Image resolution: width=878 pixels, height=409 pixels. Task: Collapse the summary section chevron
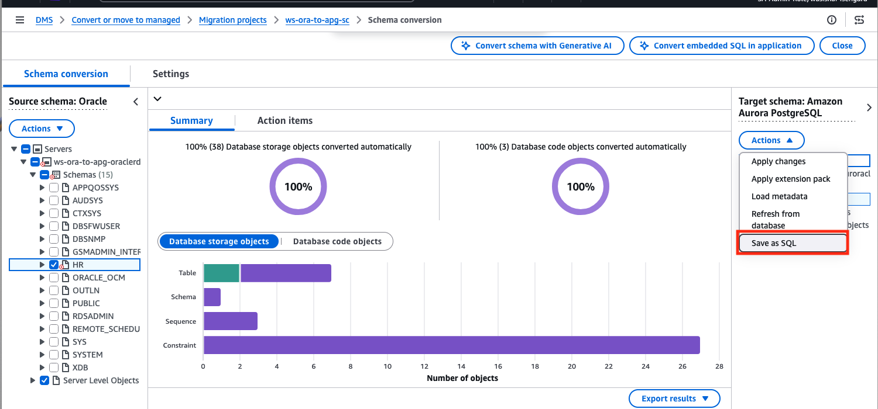tap(157, 99)
